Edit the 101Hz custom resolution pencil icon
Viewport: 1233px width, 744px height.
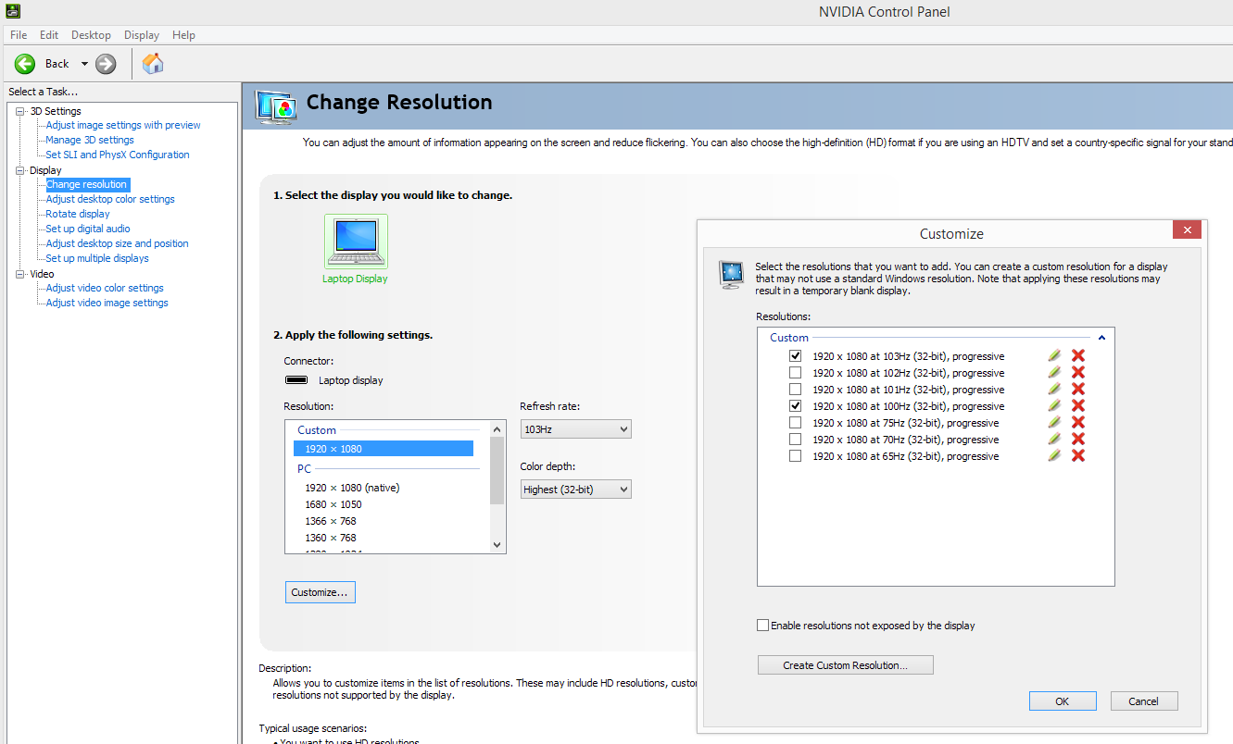[x=1053, y=389]
